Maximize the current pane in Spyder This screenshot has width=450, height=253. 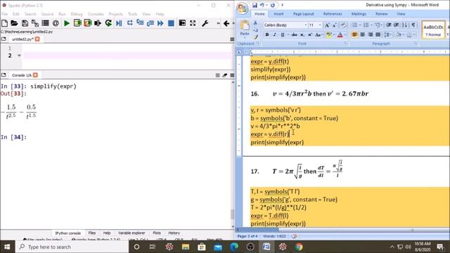[x=182, y=23]
